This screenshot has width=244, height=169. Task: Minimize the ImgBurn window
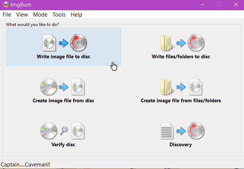pos(202,4)
